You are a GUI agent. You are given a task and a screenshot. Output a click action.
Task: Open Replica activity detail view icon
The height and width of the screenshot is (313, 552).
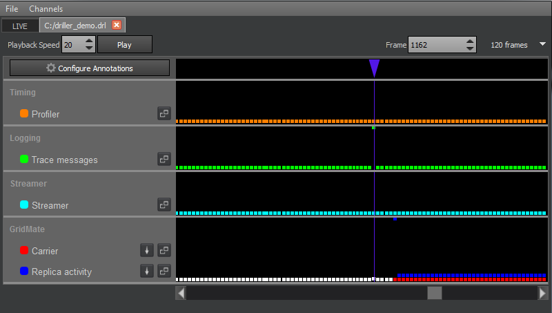pos(164,272)
